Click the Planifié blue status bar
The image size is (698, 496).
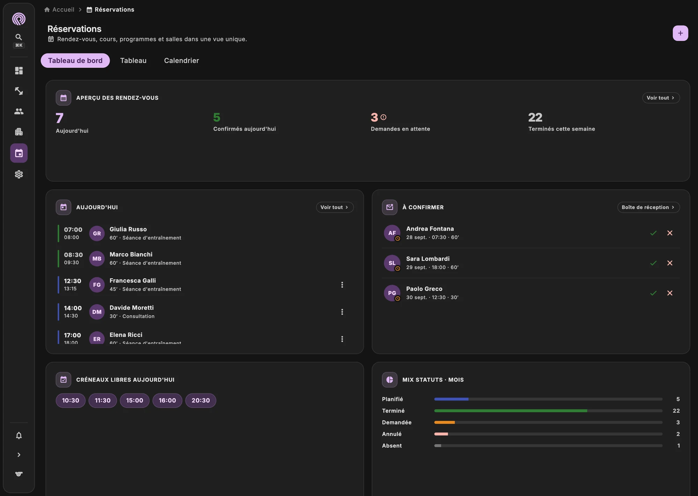tap(451, 399)
